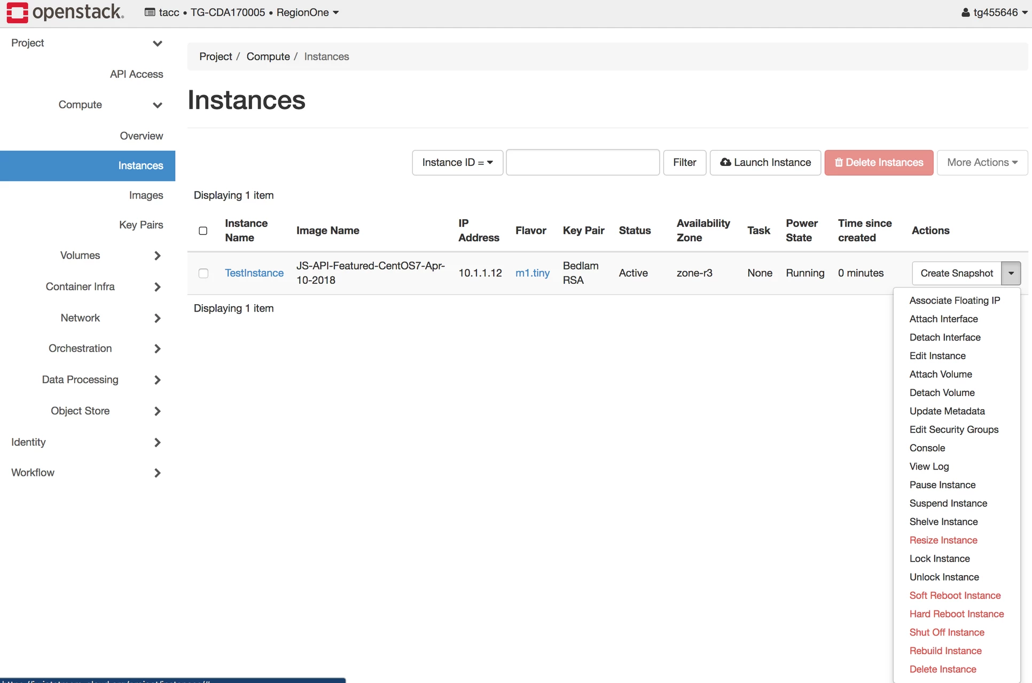Click the OpenStack logo icon
The height and width of the screenshot is (683, 1032).
point(17,12)
